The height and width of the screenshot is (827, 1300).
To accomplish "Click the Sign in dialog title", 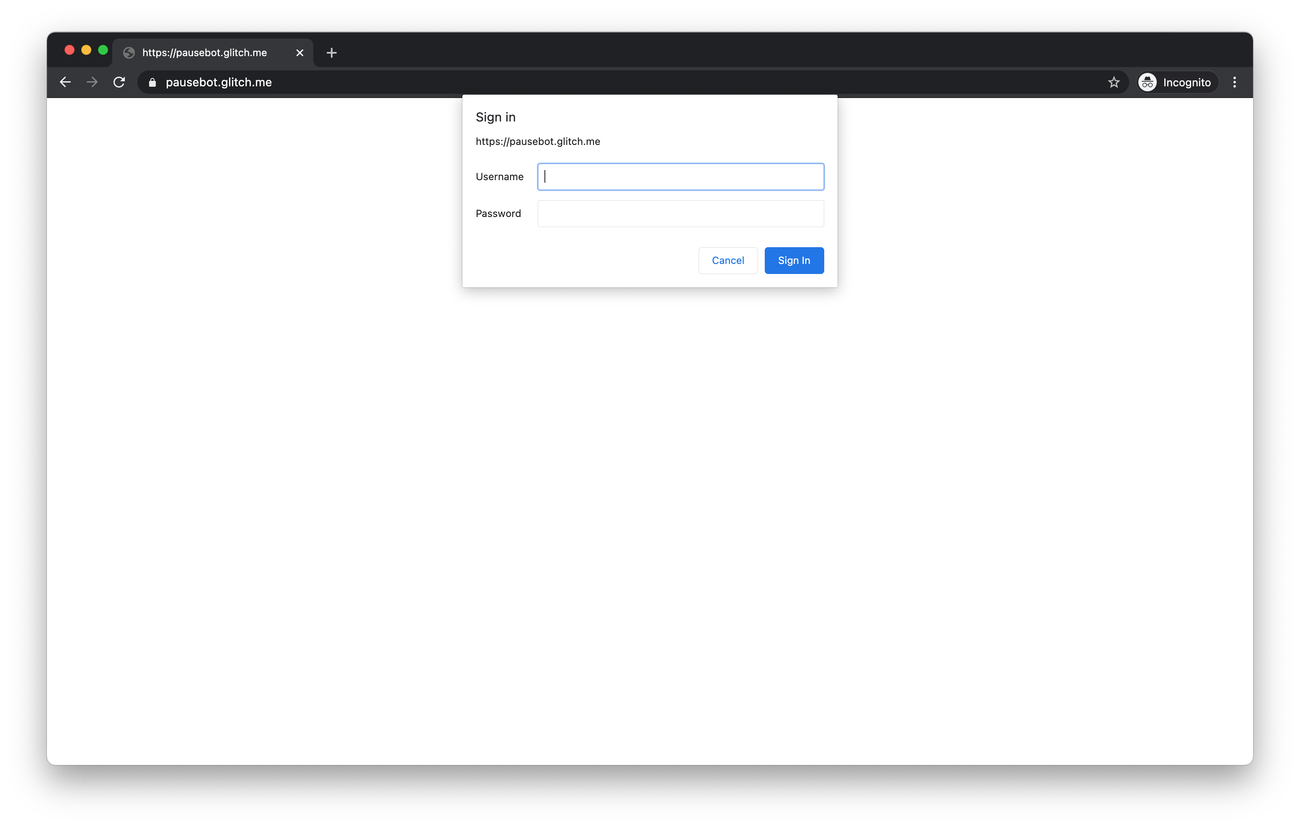I will pos(495,117).
